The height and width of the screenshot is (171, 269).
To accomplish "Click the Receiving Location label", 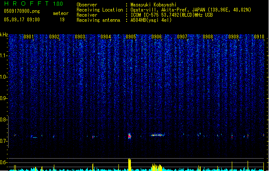I will coord(100,10).
